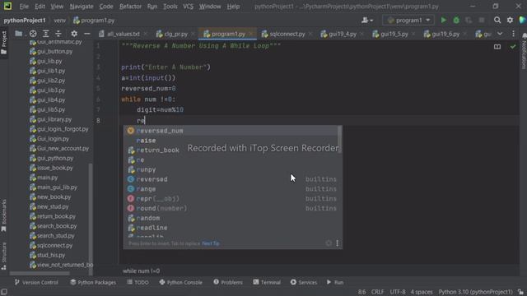Click UTF-8 encoding in status bar
Image resolution: width=527 pixels, height=296 pixels.
[398, 292]
